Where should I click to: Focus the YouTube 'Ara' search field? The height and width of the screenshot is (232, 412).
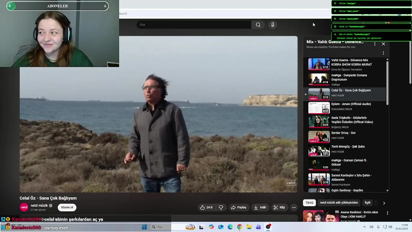click(x=194, y=25)
